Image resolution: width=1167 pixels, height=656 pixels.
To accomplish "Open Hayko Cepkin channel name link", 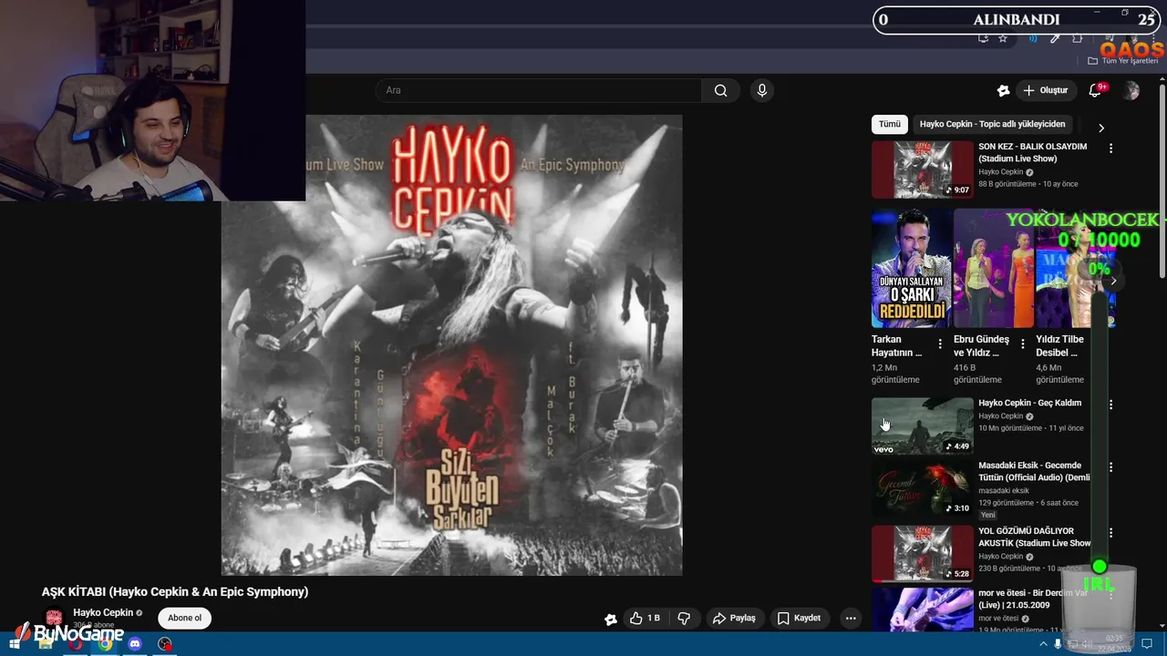I will tap(103, 612).
